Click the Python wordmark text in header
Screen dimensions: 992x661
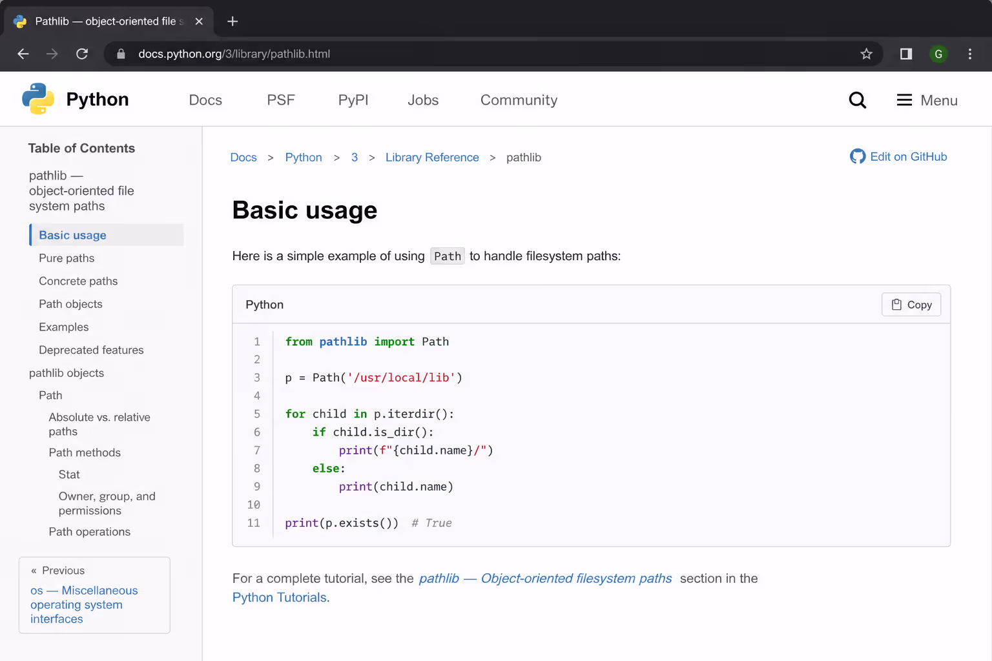click(x=98, y=99)
